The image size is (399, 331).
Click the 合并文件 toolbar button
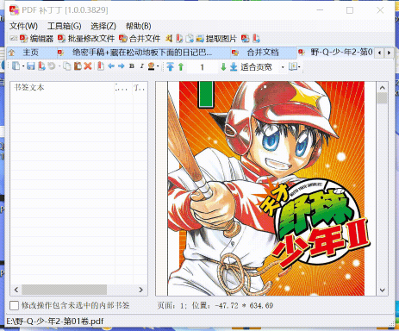point(140,38)
